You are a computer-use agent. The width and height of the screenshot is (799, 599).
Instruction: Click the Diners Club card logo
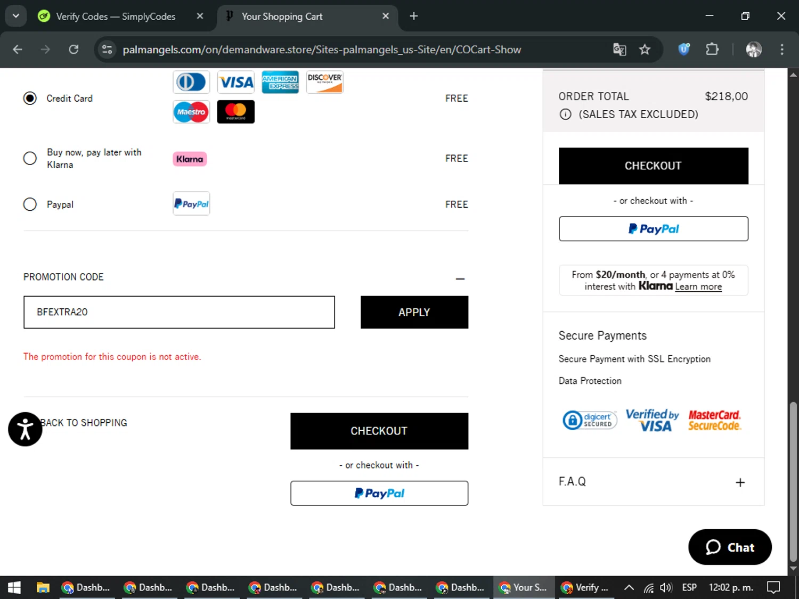pyautogui.click(x=191, y=82)
